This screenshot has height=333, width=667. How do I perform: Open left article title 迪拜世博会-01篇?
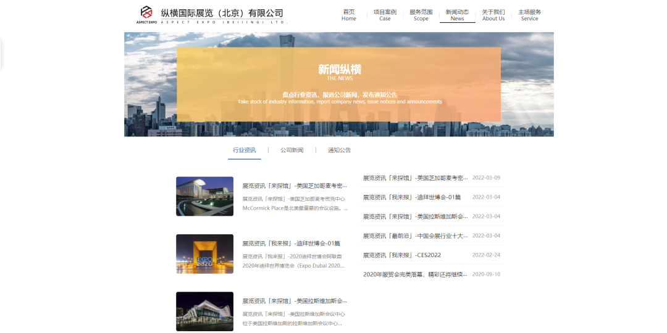click(292, 244)
